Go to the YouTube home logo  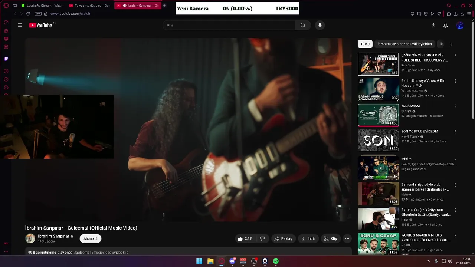[41, 25]
